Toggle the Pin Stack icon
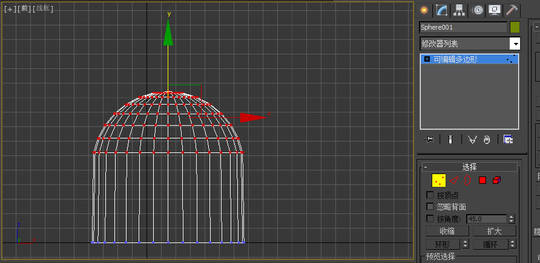540x263 pixels. click(429, 140)
